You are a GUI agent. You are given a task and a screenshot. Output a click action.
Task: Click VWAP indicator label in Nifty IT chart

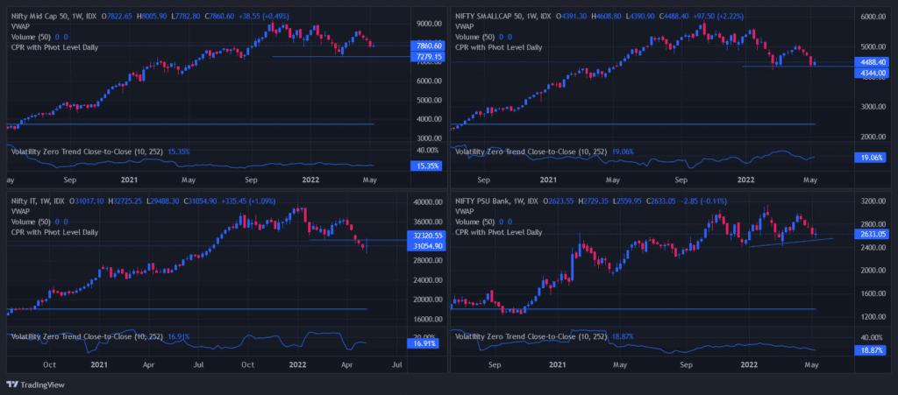[x=21, y=211]
